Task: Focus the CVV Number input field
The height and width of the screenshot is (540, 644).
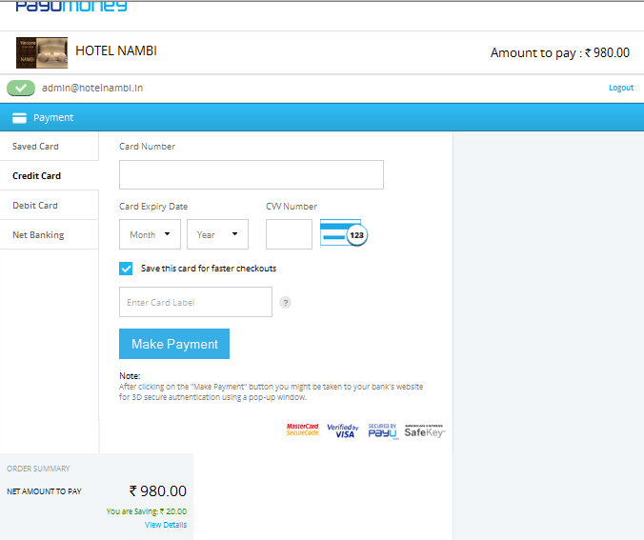Action: (290, 234)
